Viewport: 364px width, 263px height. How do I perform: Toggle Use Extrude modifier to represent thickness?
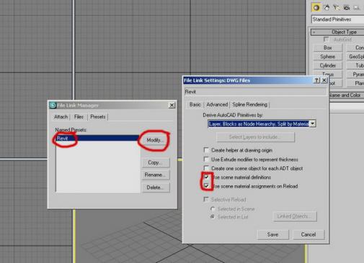[206, 159]
